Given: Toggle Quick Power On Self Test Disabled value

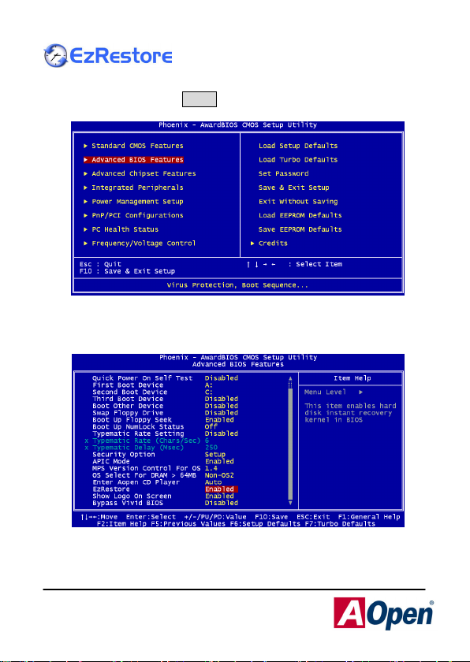Looking at the screenshot, I should pyautogui.click(x=222, y=378).
